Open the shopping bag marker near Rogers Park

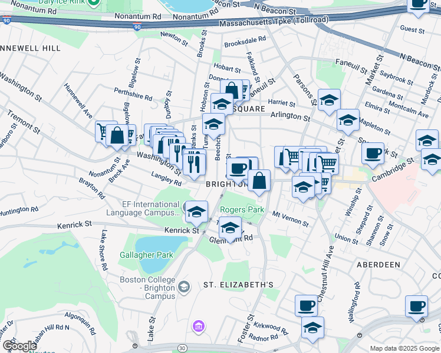pos(259,181)
